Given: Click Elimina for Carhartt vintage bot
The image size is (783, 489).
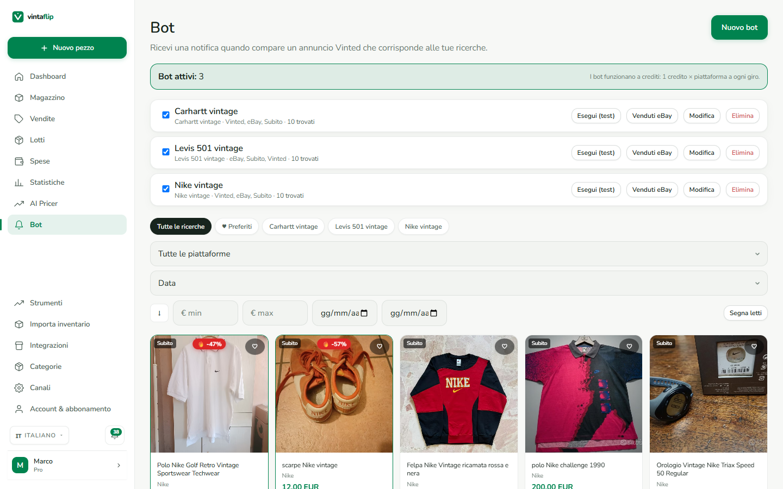Looking at the screenshot, I should (x=743, y=116).
